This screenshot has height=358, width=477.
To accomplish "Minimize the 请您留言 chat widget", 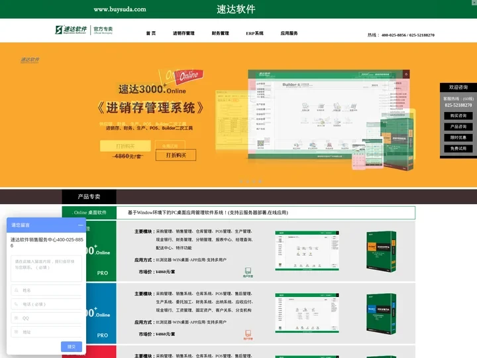I will click(80, 225).
